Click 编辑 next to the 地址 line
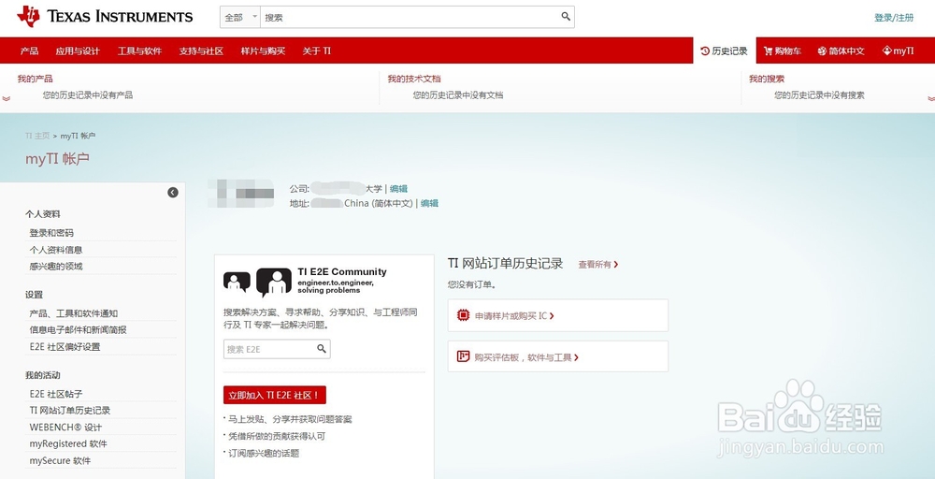This screenshot has height=479, width=935. (x=429, y=203)
